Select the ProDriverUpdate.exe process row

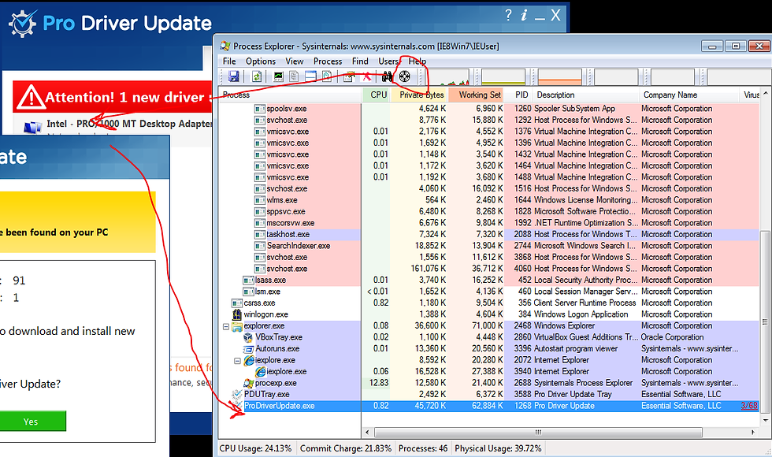point(488,406)
